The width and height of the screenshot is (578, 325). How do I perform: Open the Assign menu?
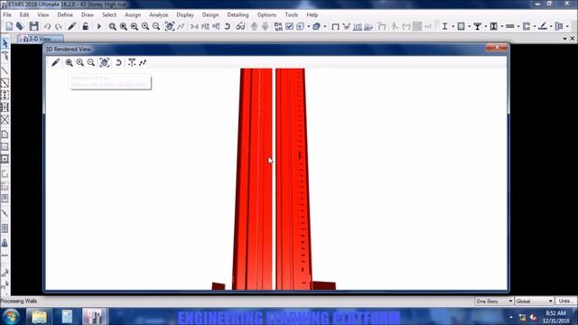133,14
